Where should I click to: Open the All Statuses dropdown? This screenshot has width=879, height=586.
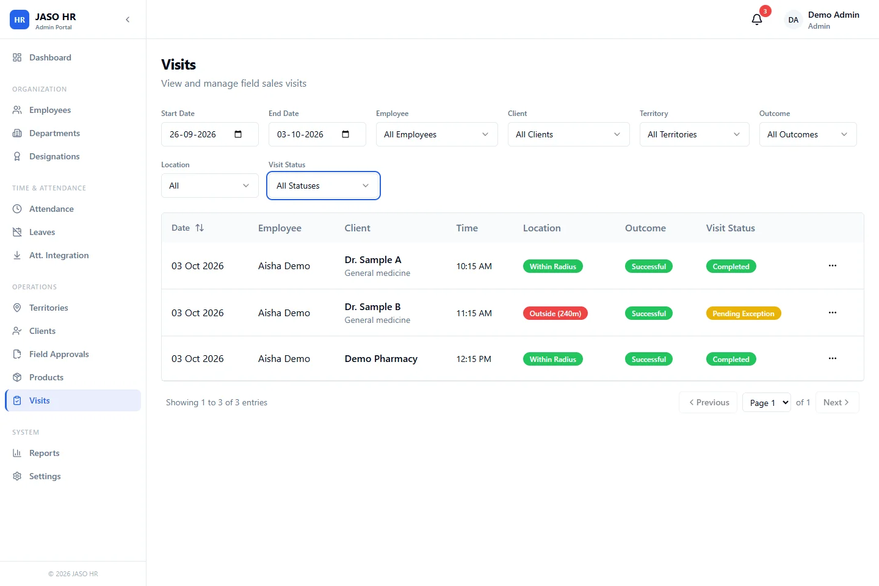(324, 186)
